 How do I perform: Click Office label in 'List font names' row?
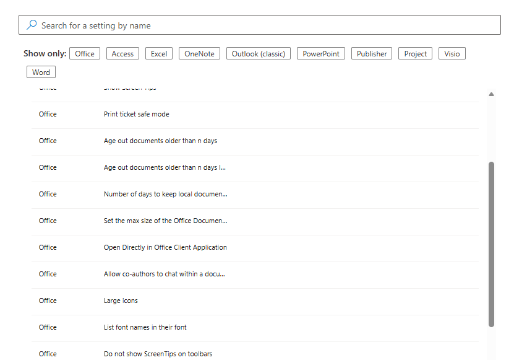coord(48,327)
